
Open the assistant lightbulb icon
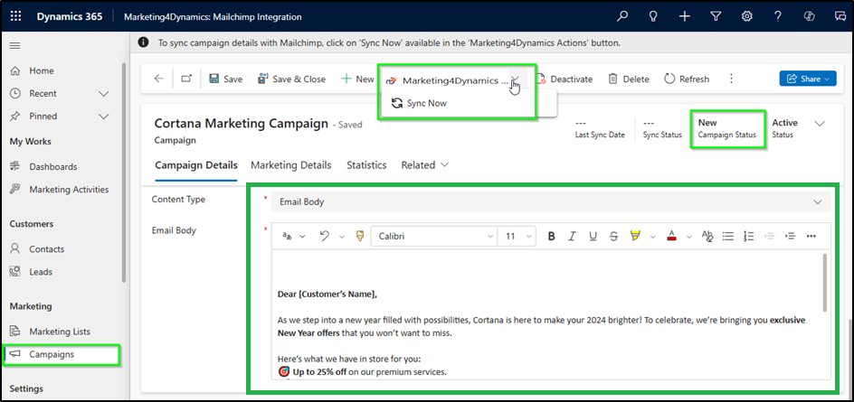(x=653, y=16)
